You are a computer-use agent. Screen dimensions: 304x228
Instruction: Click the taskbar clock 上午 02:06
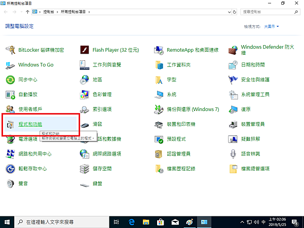(x=277, y=222)
